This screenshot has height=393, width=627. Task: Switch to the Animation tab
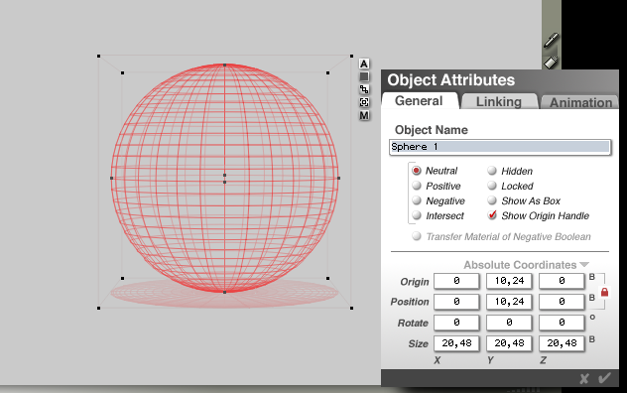coord(580,102)
